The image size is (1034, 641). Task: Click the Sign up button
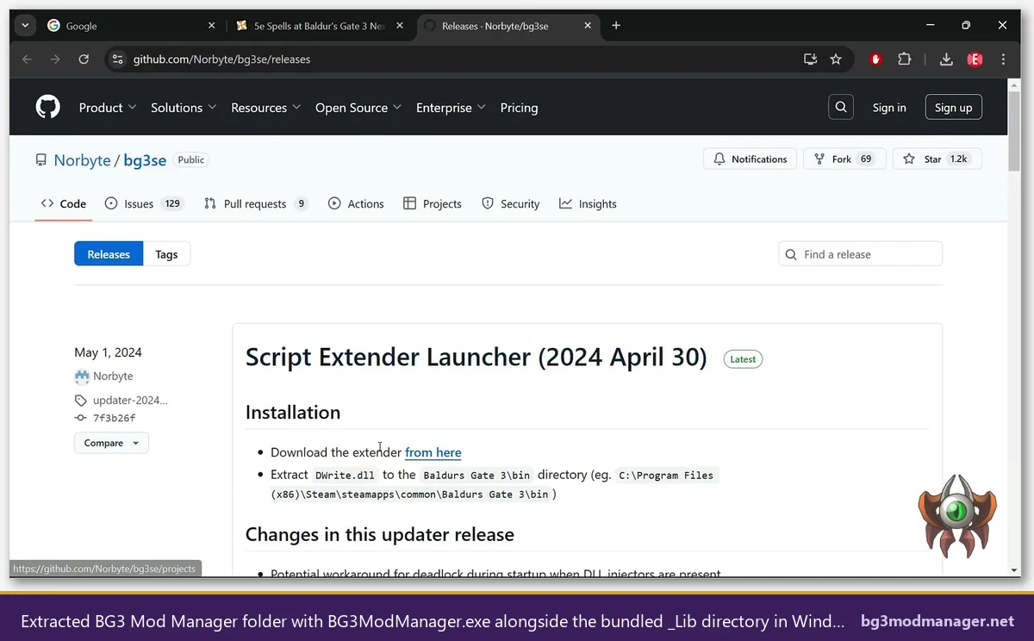(953, 108)
